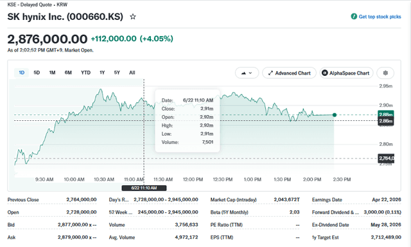Open the Advanced Chart button
Viewport: 411px width, 247px height.
[289, 73]
